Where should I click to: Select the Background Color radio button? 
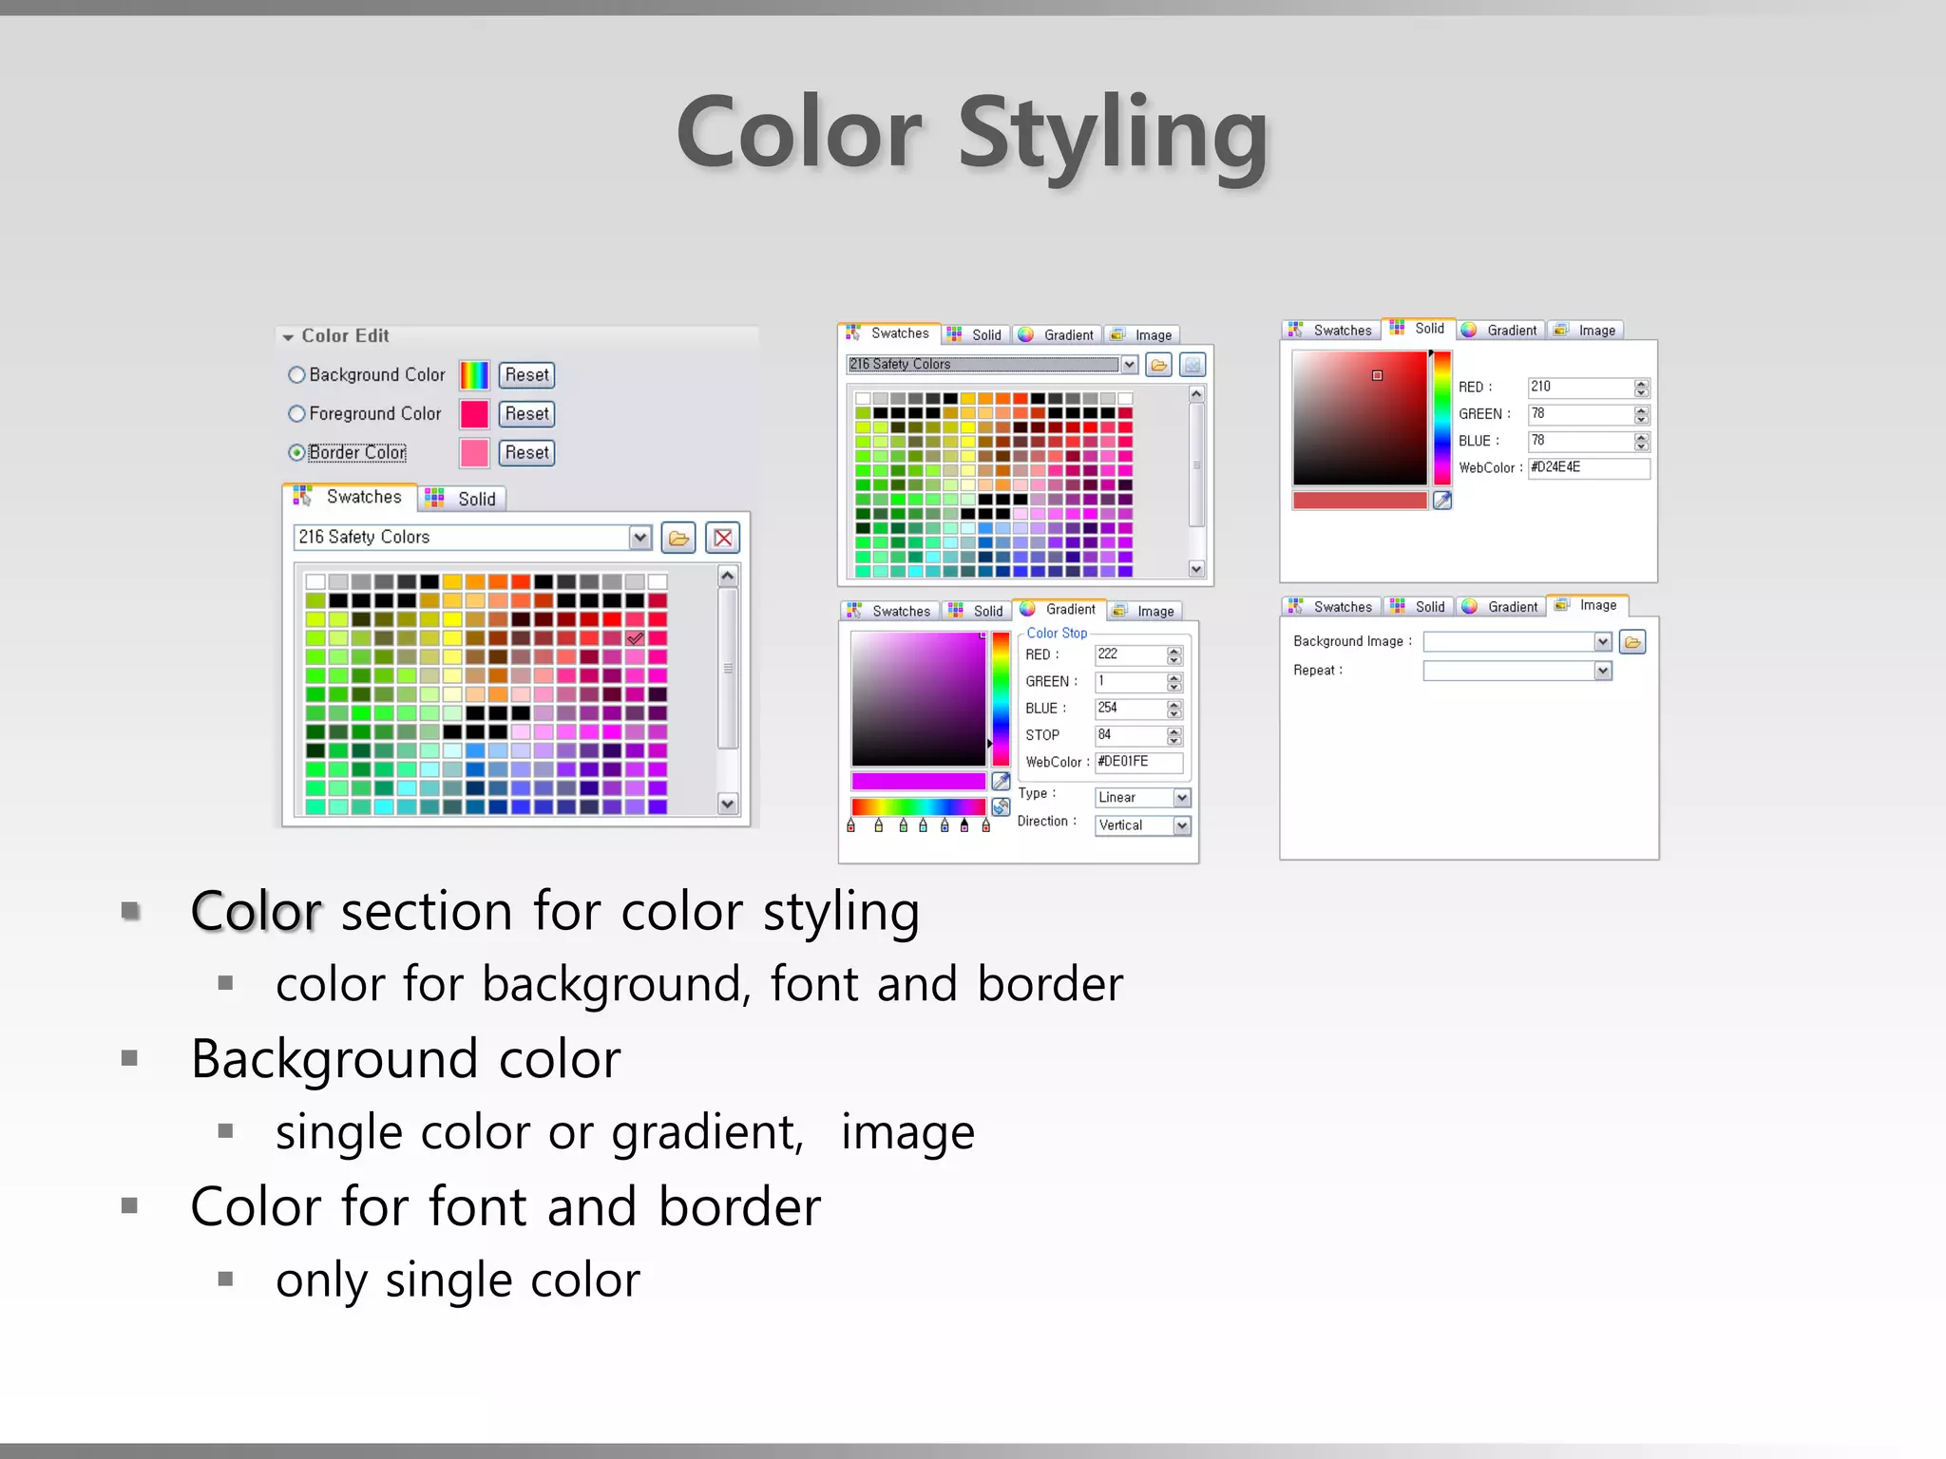pyautogui.click(x=296, y=375)
